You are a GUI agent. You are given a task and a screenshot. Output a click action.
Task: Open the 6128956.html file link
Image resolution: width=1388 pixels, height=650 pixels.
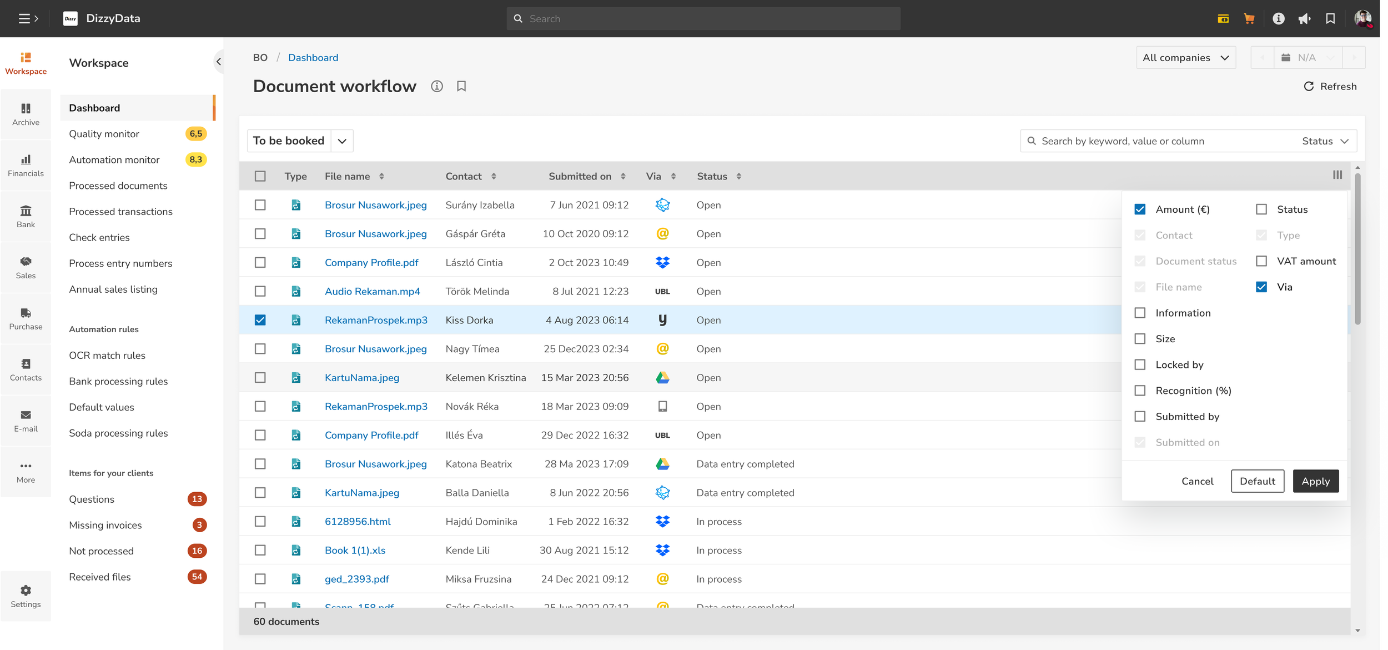tap(358, 521)
